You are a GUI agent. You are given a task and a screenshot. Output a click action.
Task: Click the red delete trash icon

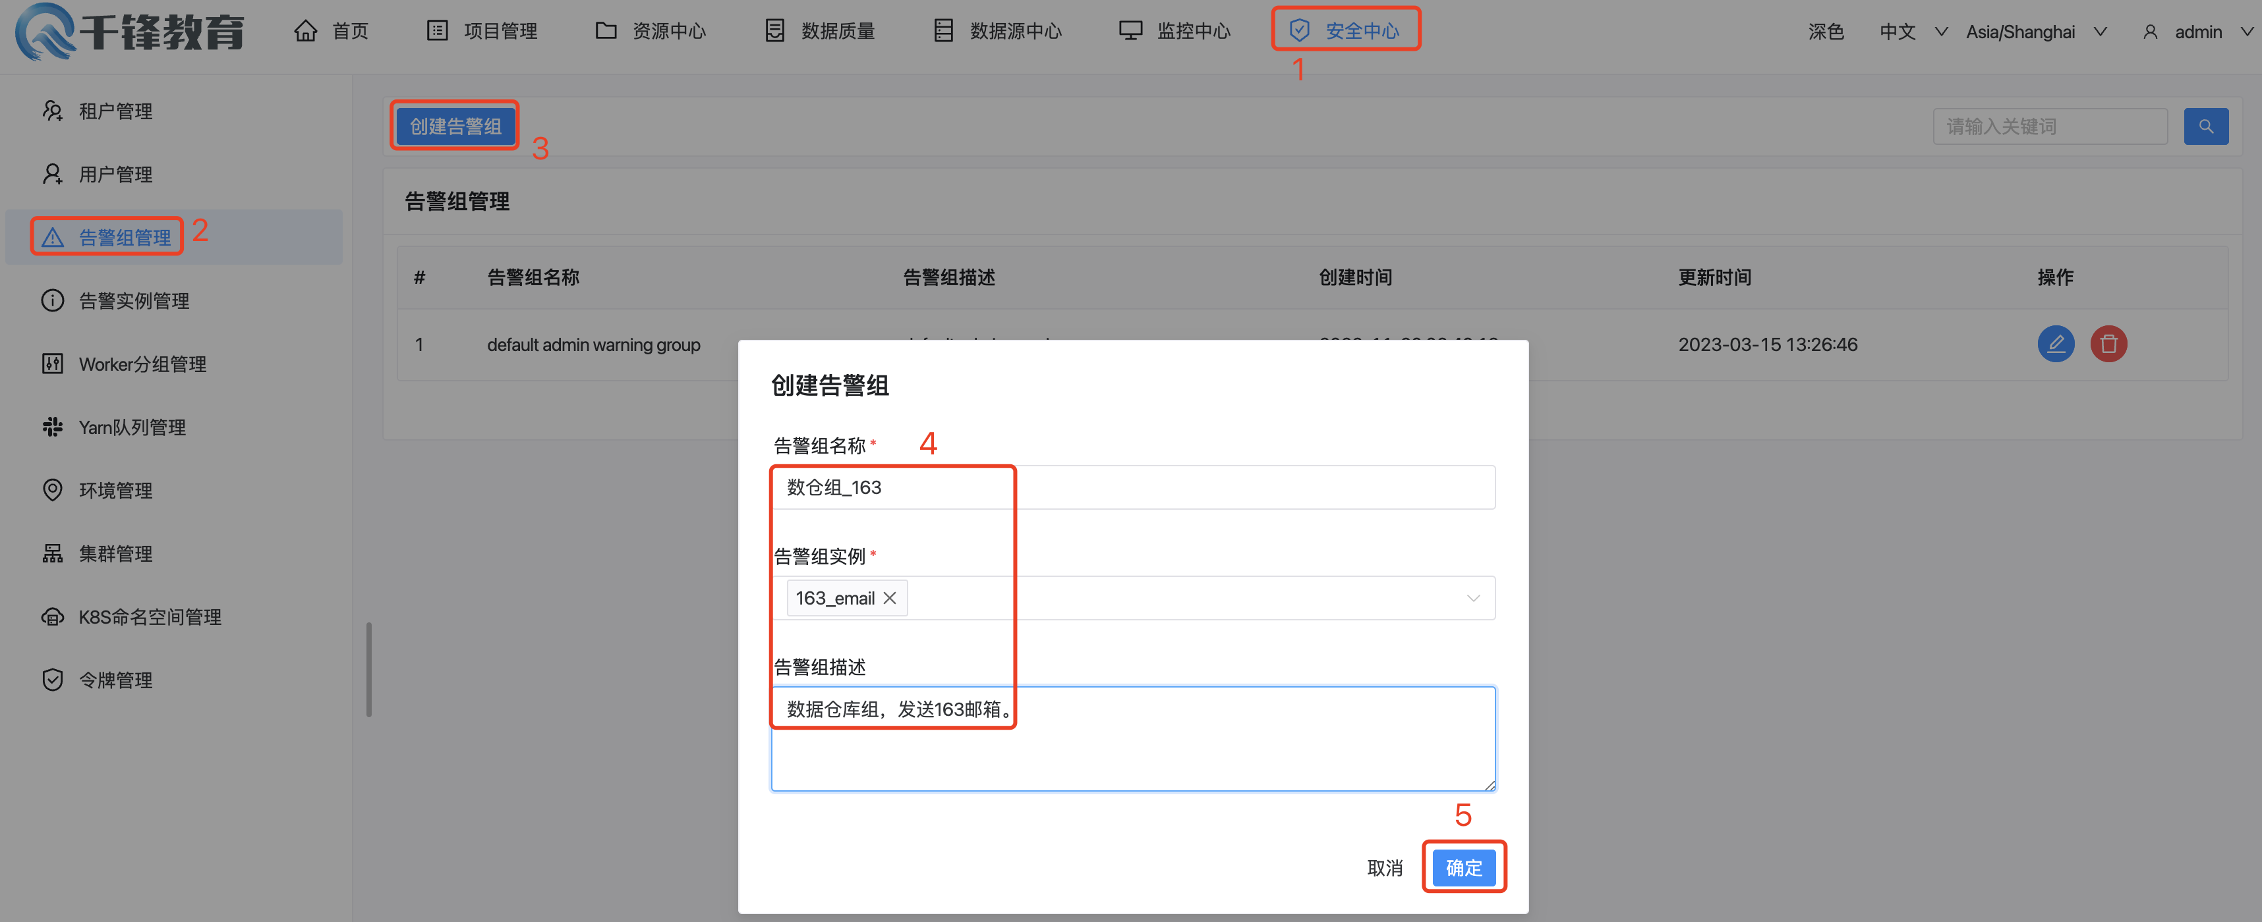click(x=2108, y=344)
